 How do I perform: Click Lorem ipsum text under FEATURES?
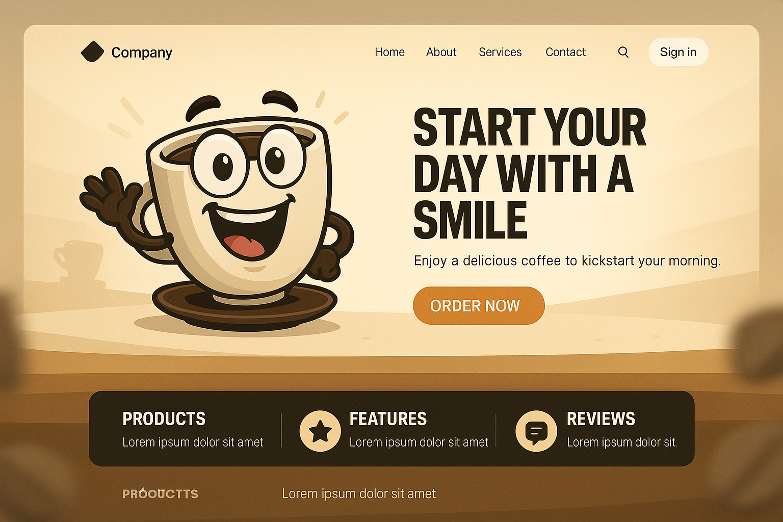point(419,442)
